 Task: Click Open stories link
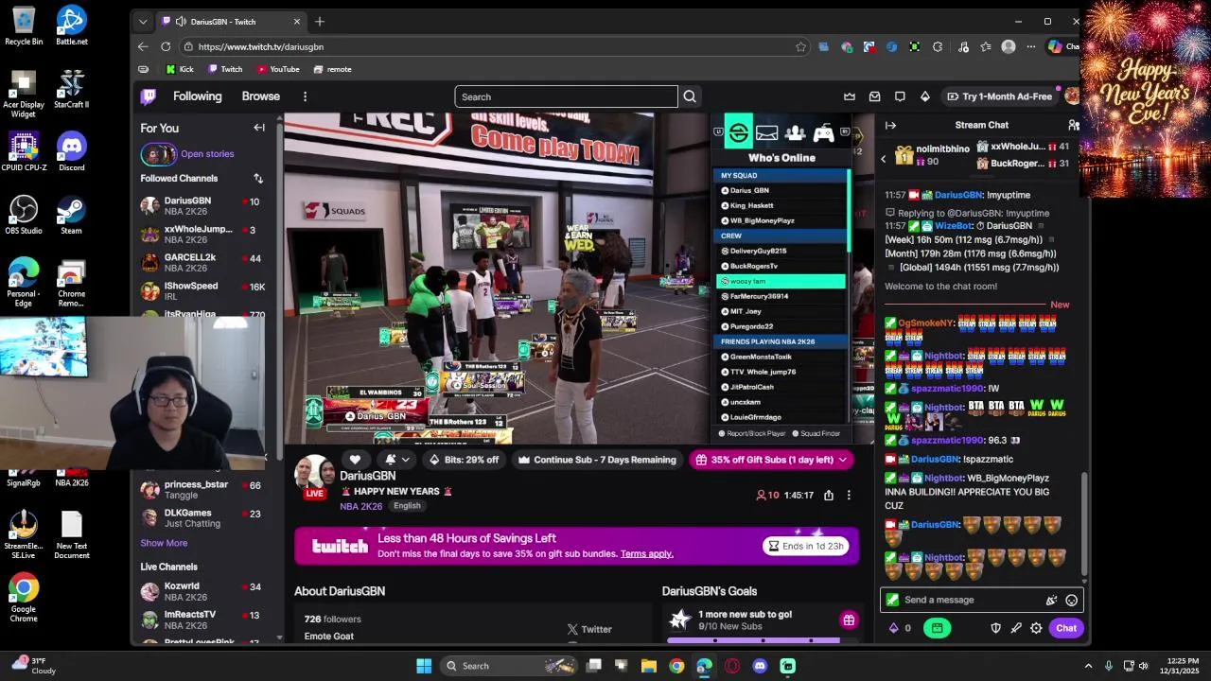[x=207, y=154]
